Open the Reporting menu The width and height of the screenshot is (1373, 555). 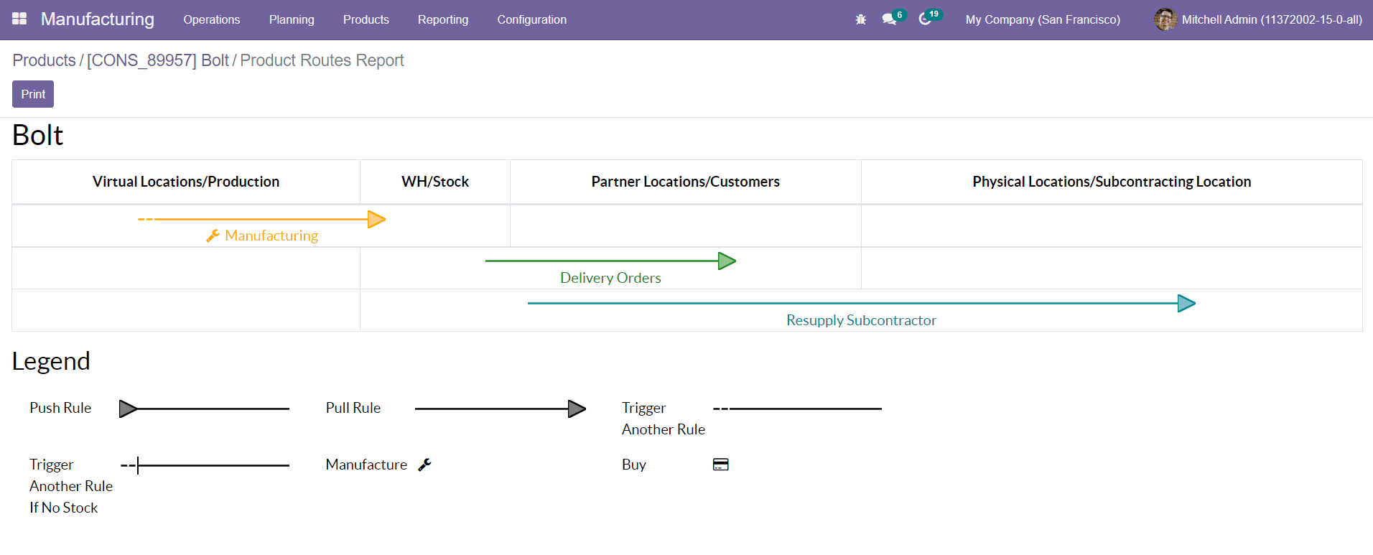tap(442, 19)
